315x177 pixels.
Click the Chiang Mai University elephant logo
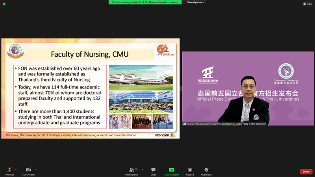click(x=286, y=71)
